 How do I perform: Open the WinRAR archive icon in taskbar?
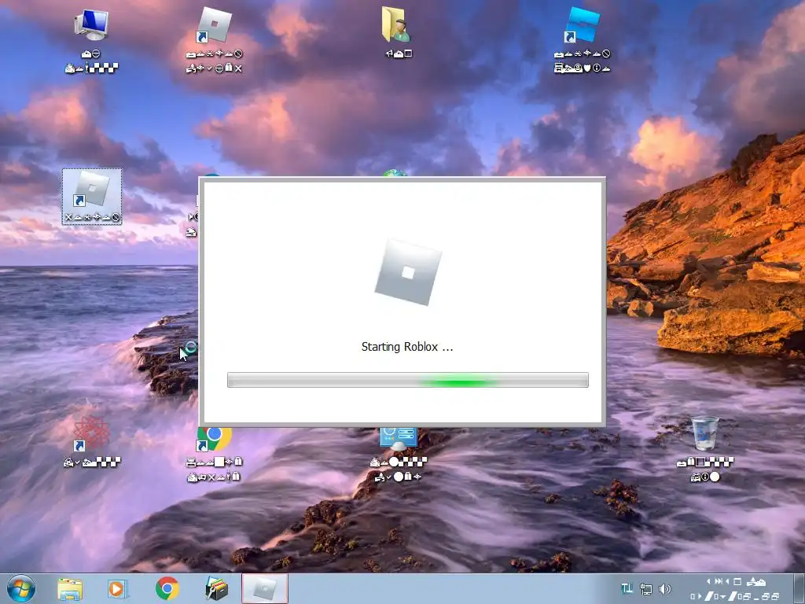point(217,589)
